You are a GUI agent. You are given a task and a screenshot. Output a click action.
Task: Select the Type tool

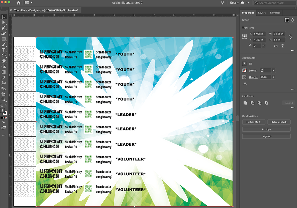4,50
